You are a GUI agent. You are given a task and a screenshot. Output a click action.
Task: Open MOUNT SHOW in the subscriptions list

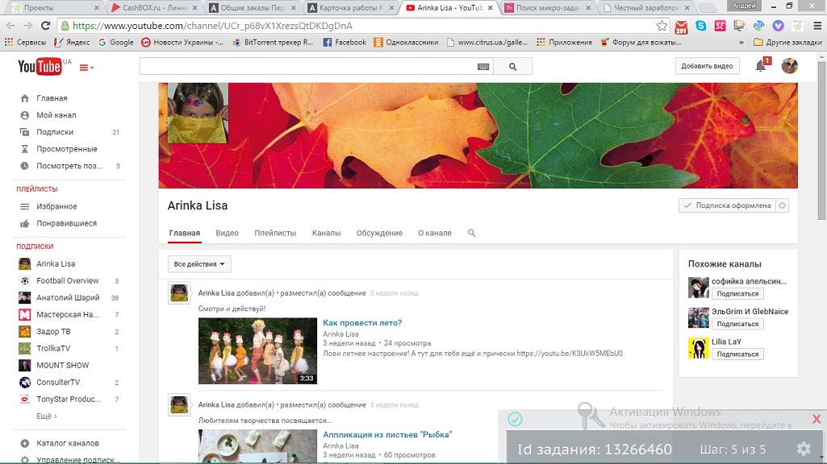click(62, 365)
